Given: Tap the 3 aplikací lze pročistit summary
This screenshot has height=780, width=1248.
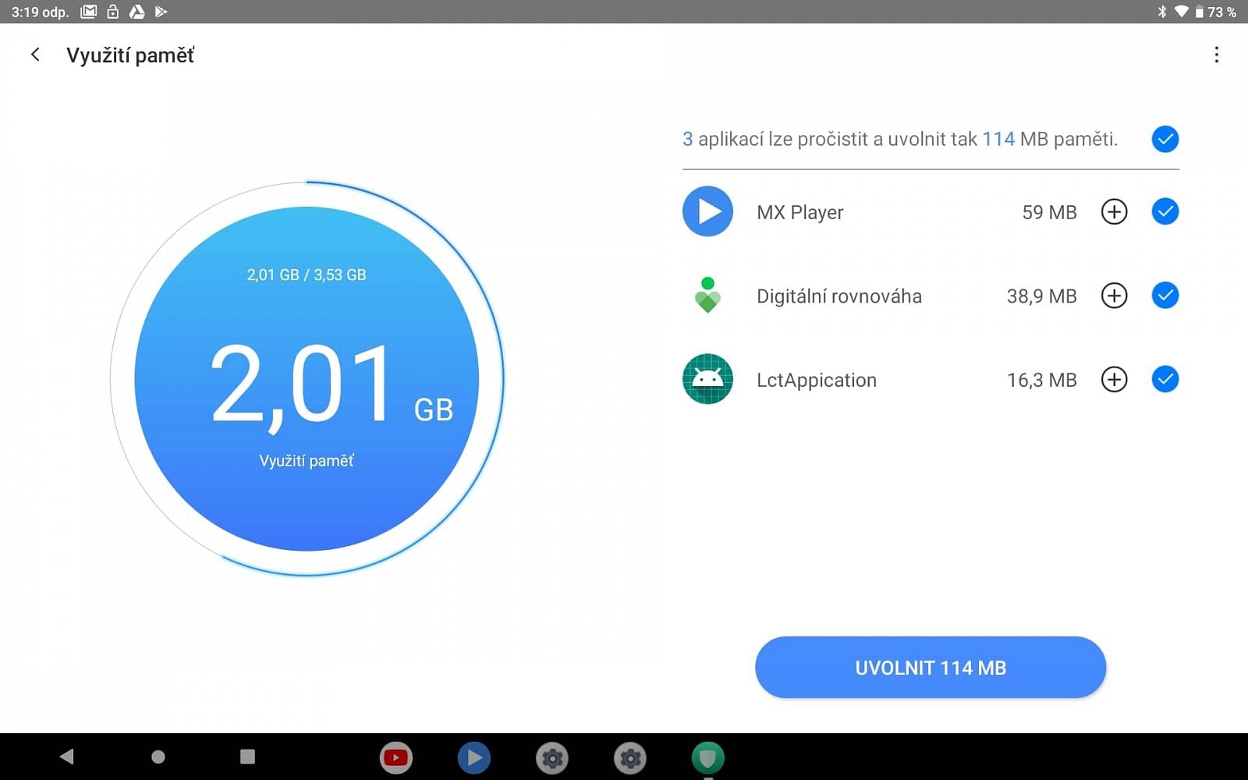Looking at the screenshot, I should pos(900,139).
